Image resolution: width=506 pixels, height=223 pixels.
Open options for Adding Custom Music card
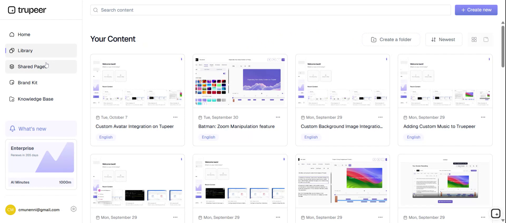(483, 117)
